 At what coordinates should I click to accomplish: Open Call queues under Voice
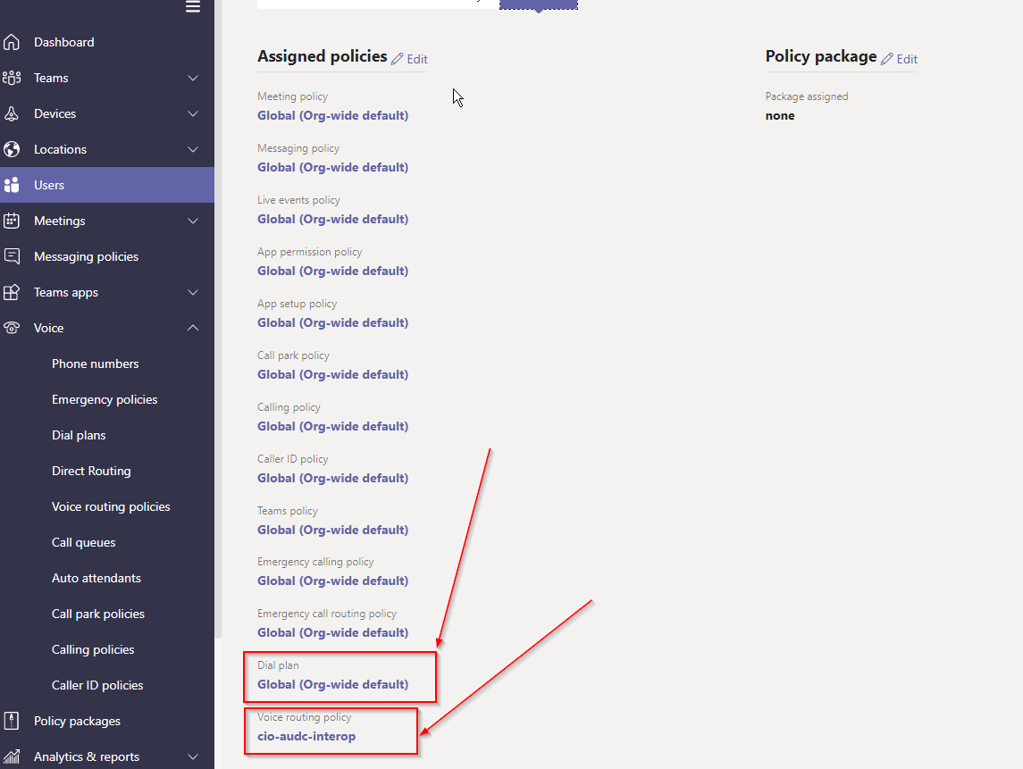pyautogui.click(x=83, y=543)
